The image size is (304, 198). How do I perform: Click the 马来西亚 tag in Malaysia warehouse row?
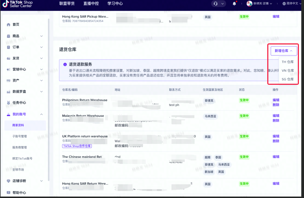(210, 116)
